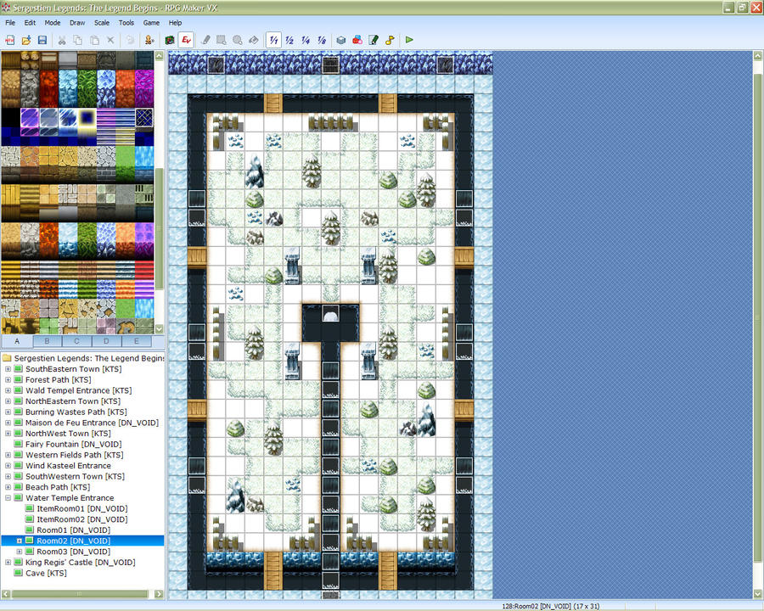The width and height of the screenshot is (764, 611).
Task: Select the Rectangle drawing tool
Action: [x=222, y=40]
